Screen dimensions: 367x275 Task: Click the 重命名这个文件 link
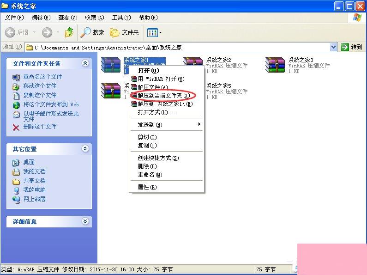(42, 77)
